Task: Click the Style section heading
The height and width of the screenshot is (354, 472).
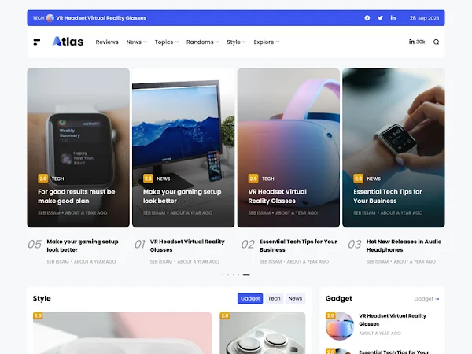Action: coord(42,298)
